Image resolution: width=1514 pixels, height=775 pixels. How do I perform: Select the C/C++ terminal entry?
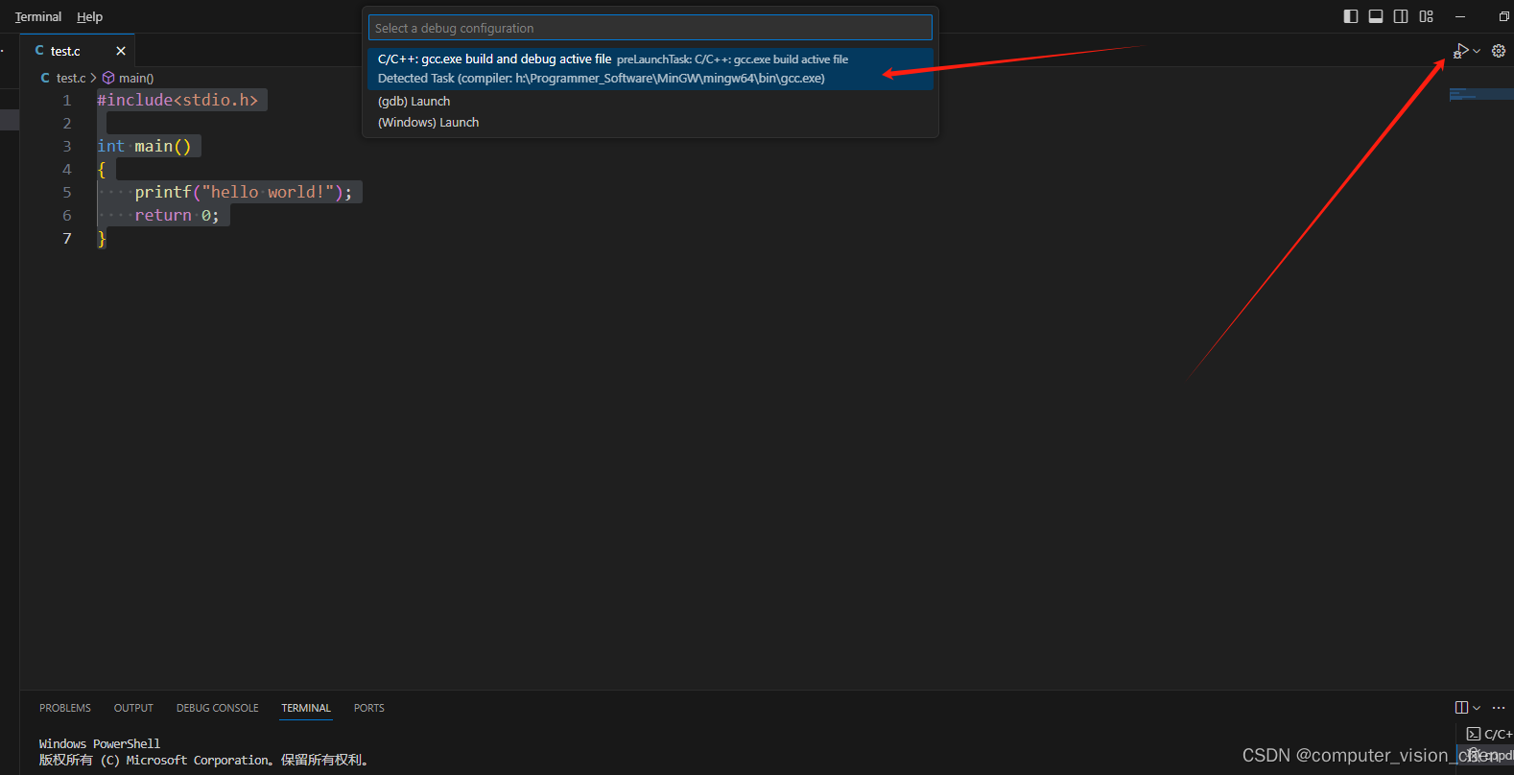point(1488,734)
